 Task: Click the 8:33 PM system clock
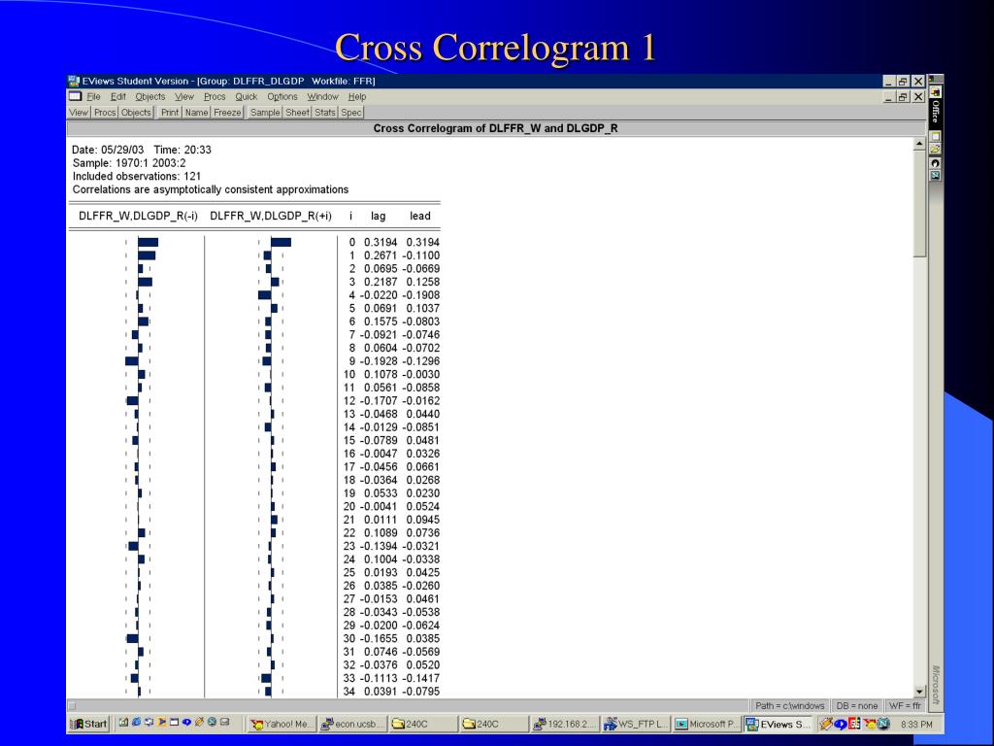[x=916, y=724]
